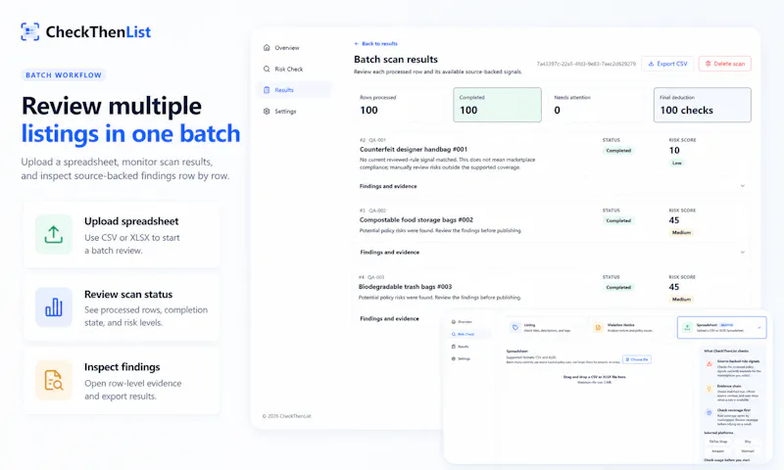This screenshot has height=470, width=784.
Task: Click the Completed status badge for handbag #001
Action: point(618,151)
